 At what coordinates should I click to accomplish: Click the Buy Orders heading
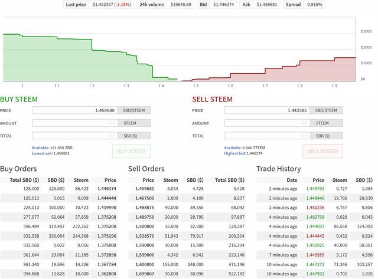18,169
